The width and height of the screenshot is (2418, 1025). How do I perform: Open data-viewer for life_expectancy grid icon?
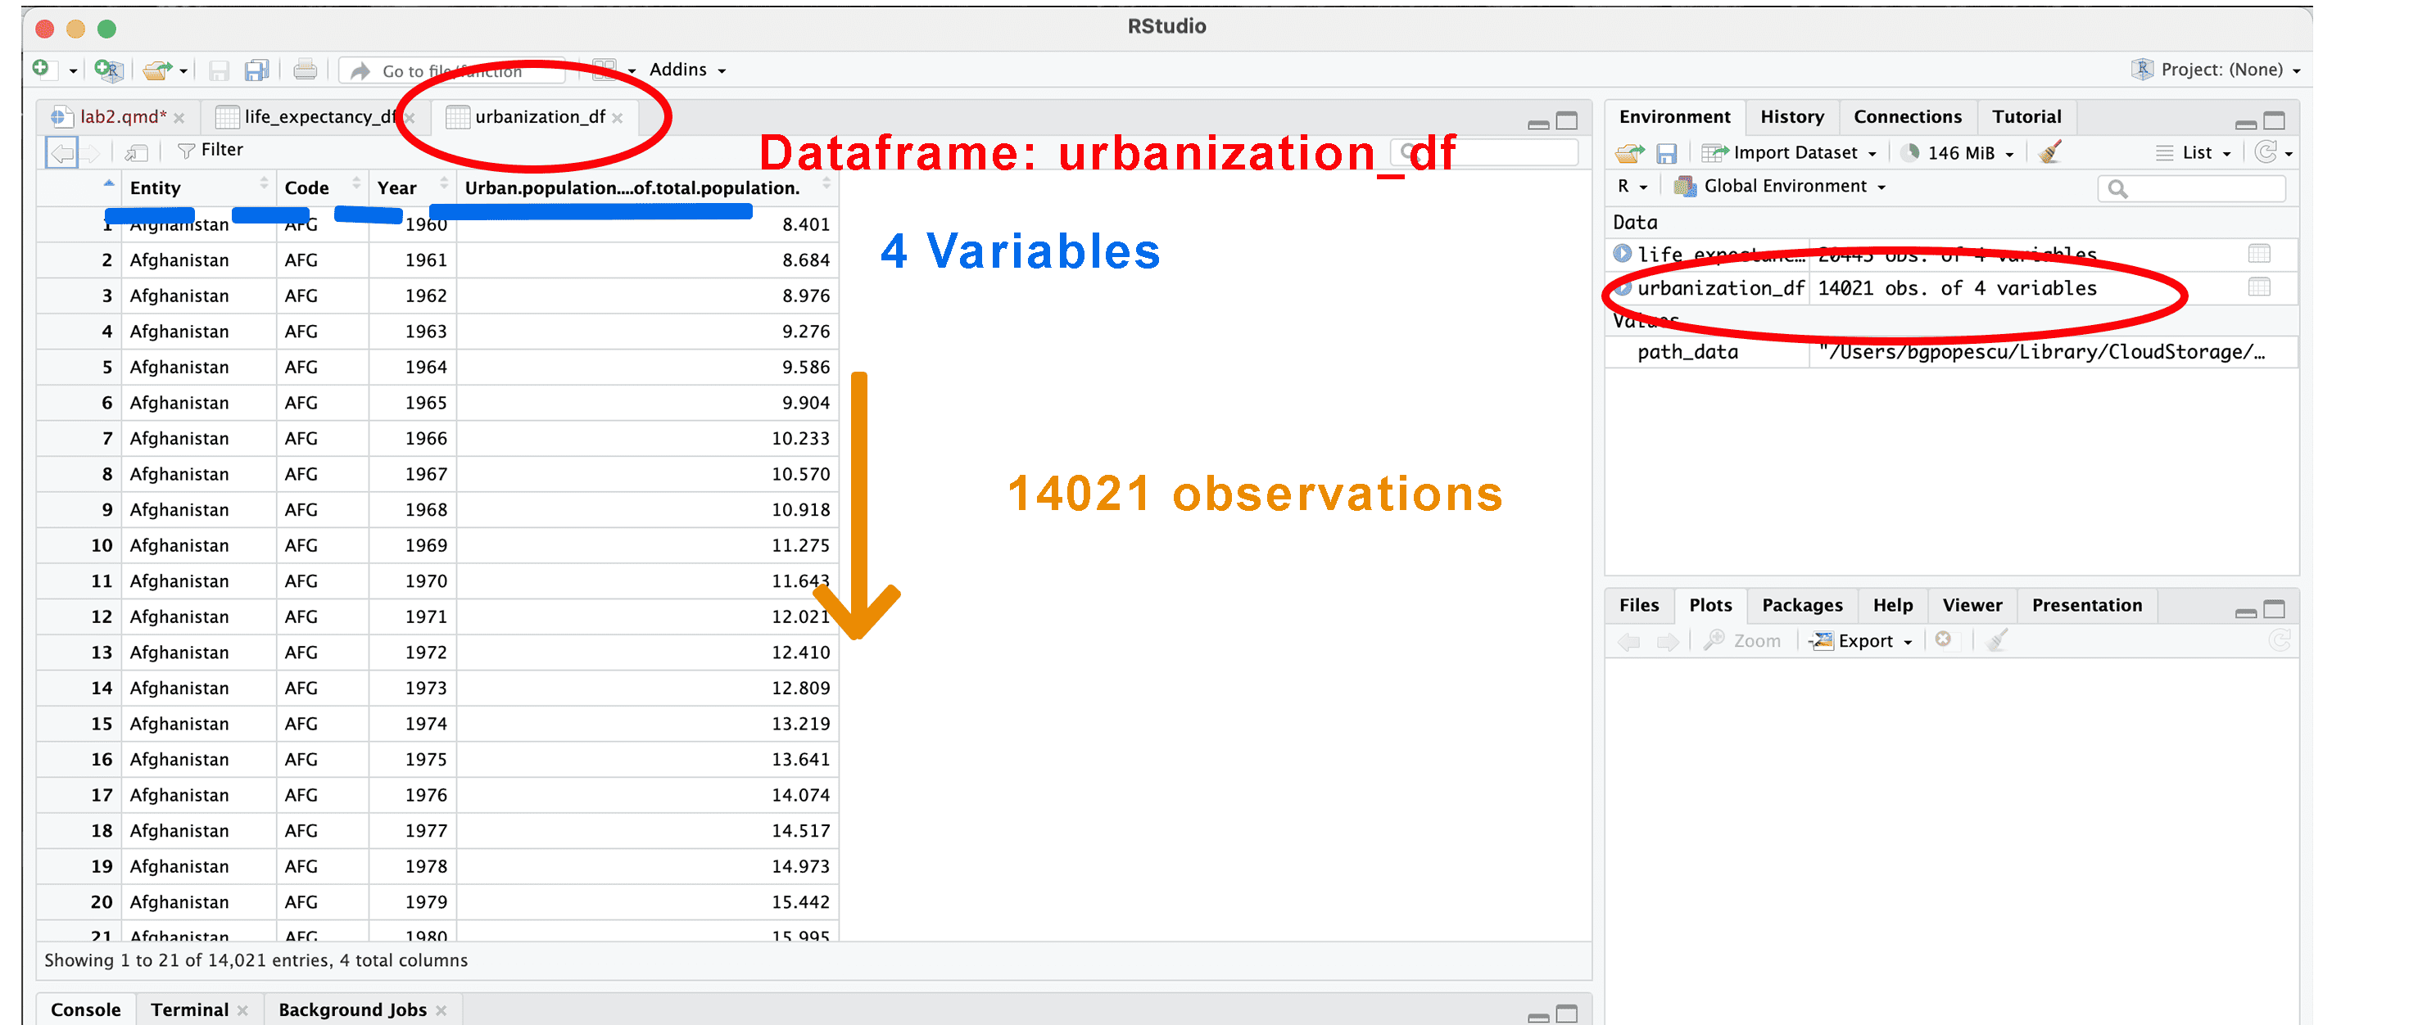click(x=2258, y=253)
